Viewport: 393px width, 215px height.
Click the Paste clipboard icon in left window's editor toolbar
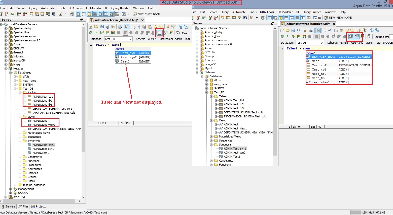coord(150,27)
